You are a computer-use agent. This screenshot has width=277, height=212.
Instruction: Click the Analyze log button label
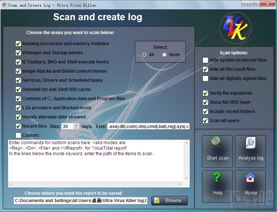[x=251, y=158]
